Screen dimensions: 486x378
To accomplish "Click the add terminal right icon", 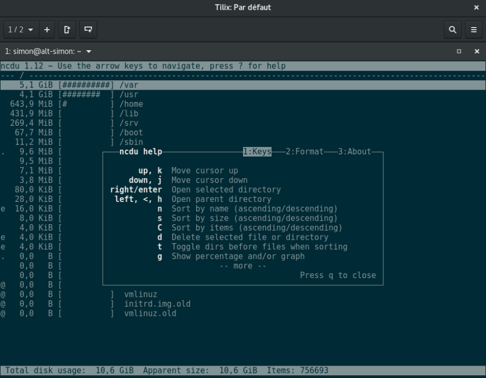I will pyautogui.click(x=67, y=30).
